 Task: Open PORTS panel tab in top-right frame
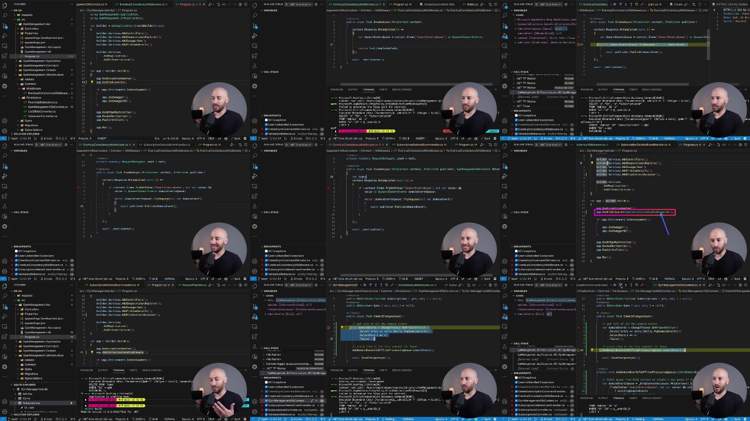633,90
